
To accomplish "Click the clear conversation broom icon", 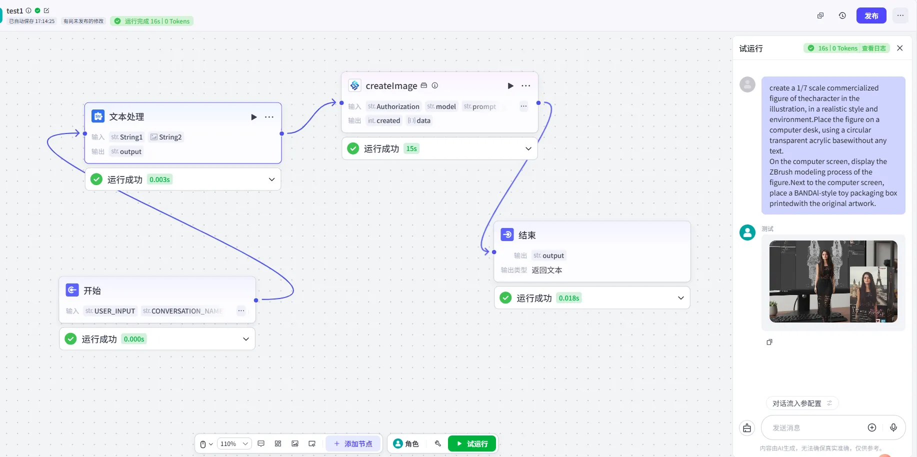I will (747, 428).
